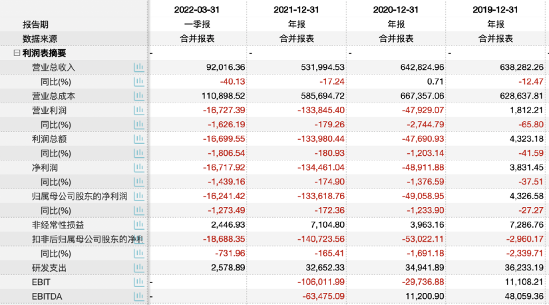The width and height of the screenshot is (549, 305).
Task: Select the 2021-12-31 column header
Action: pos(297,9)
